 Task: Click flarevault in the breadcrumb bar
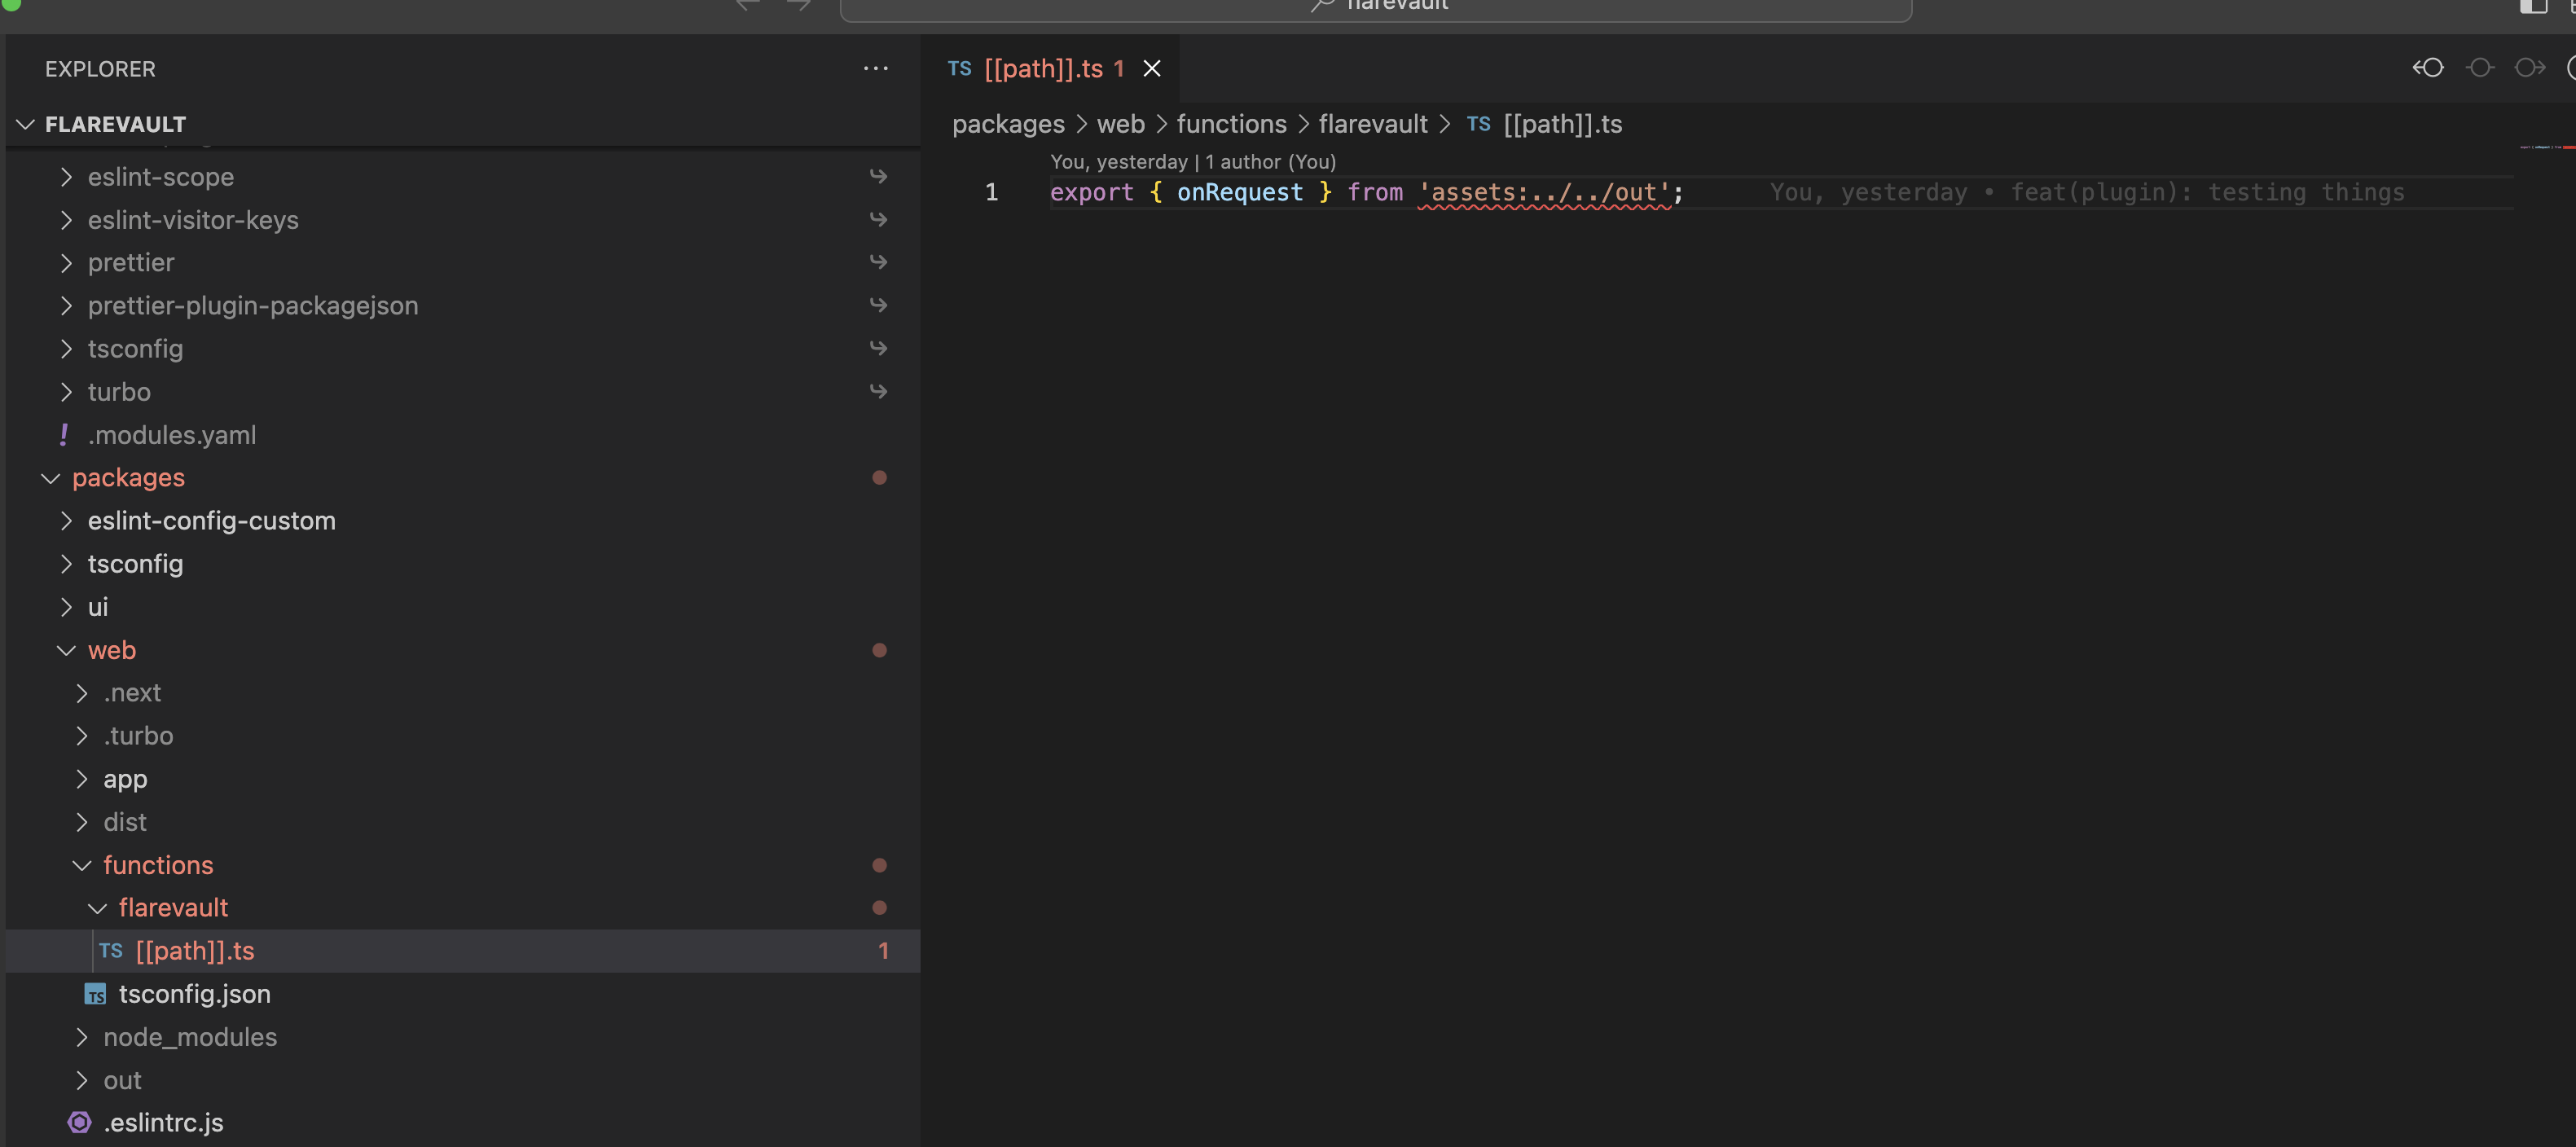point(1372,124)
